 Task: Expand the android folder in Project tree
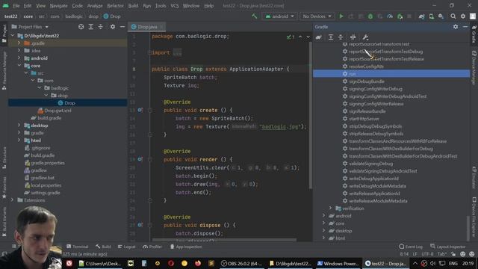19,58
